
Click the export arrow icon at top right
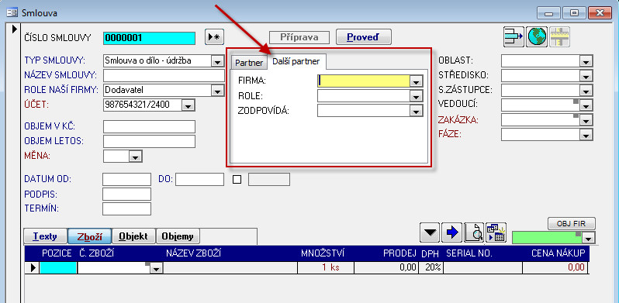514,36
